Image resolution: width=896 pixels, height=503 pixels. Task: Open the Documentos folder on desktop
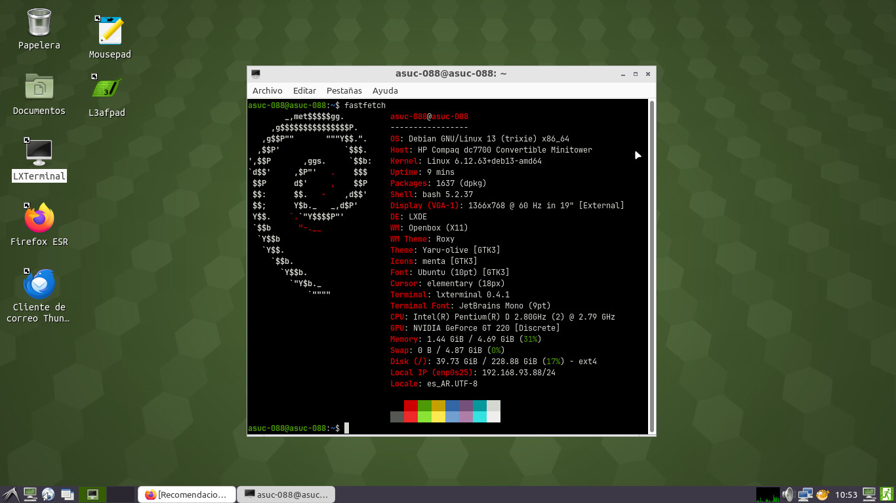(x=39, y=87)
